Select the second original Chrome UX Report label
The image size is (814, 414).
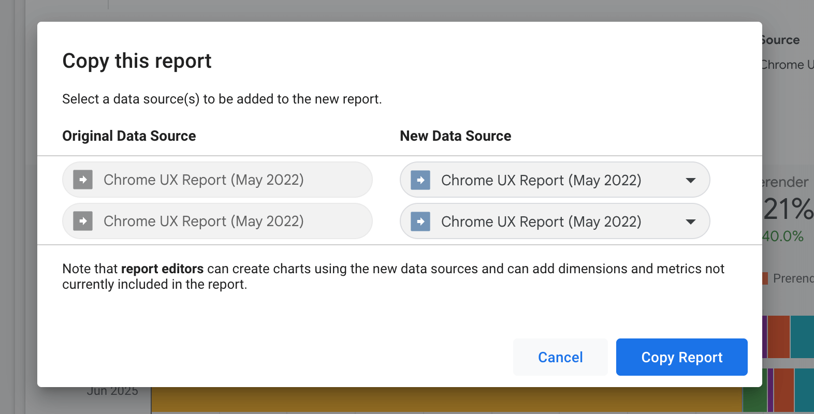coord(203,221)
